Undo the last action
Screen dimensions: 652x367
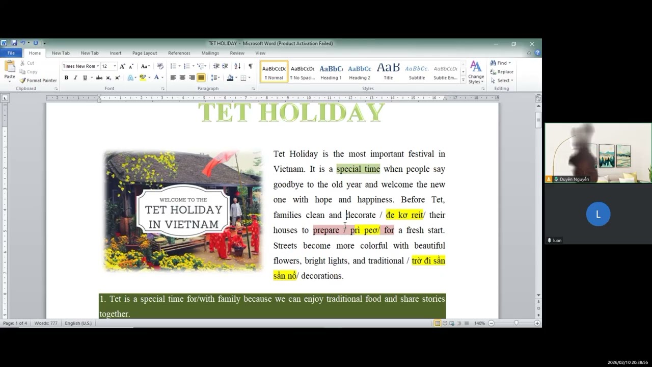point(22,43)
